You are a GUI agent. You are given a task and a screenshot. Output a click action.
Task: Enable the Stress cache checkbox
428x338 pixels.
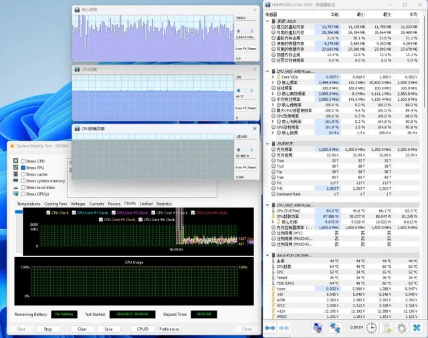[x=23, y=174]
